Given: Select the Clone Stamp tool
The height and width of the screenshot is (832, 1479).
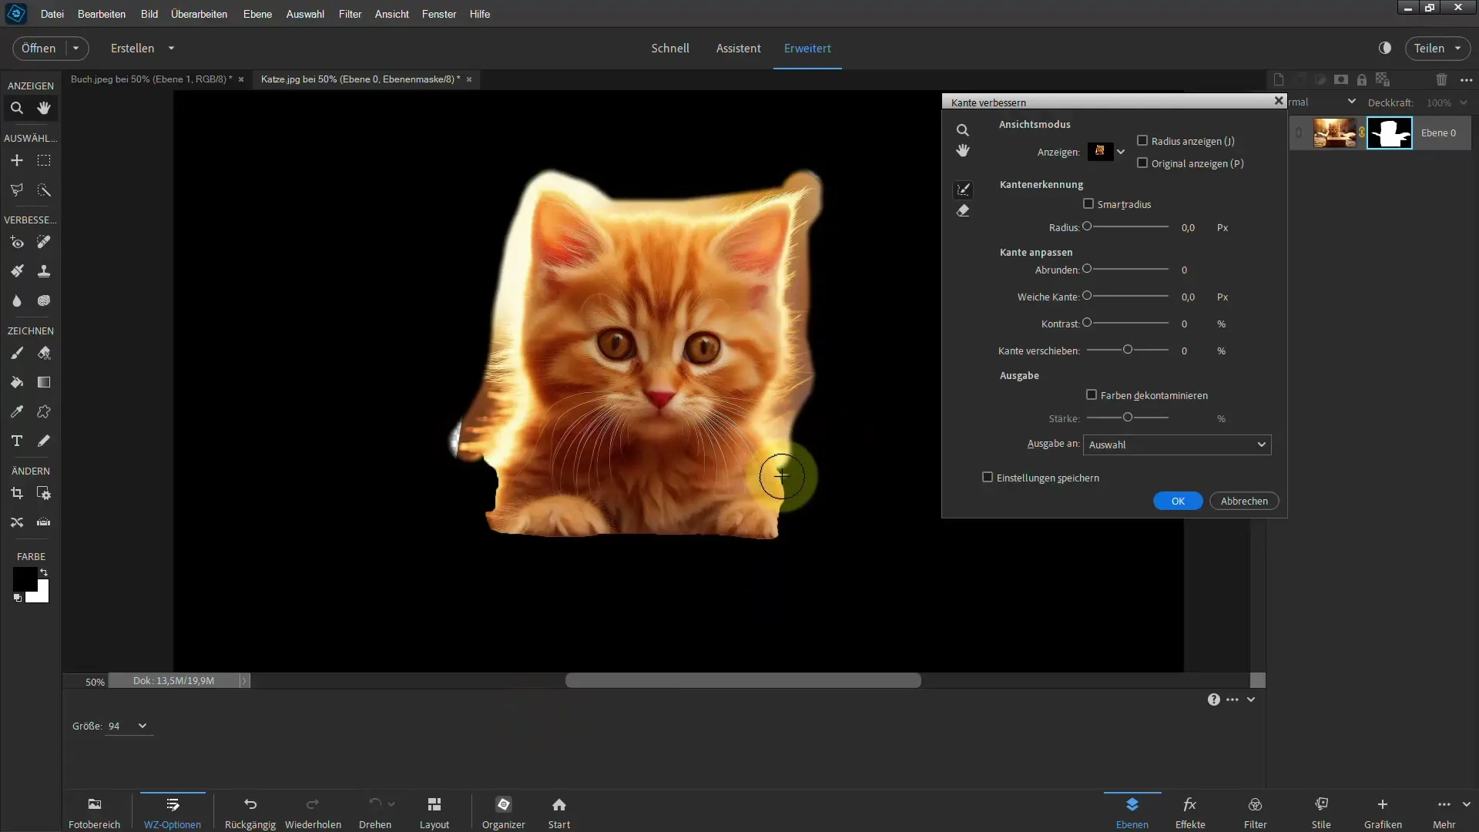Looking at the screenshot, I should [x=44, y=271].
